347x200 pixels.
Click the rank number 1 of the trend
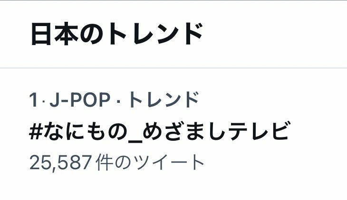pos(33,100)
